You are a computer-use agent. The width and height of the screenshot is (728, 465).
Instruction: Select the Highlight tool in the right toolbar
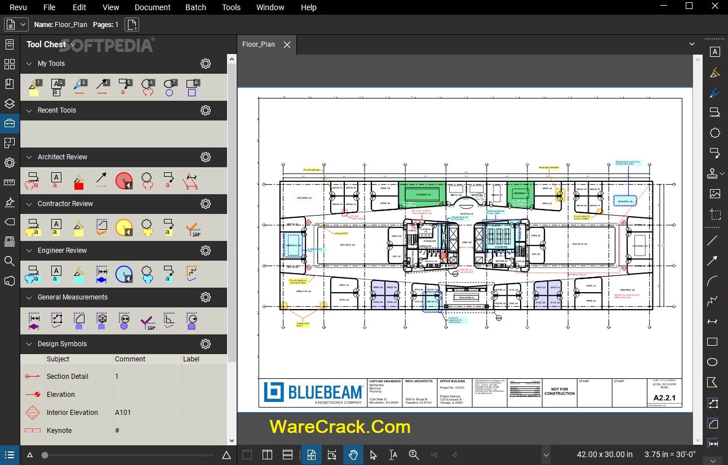point(714,72)
